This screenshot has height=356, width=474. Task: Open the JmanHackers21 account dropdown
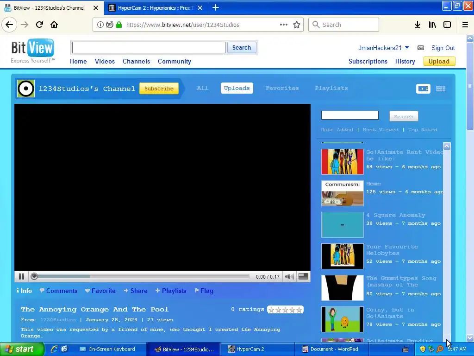click(x=384, y=48)
